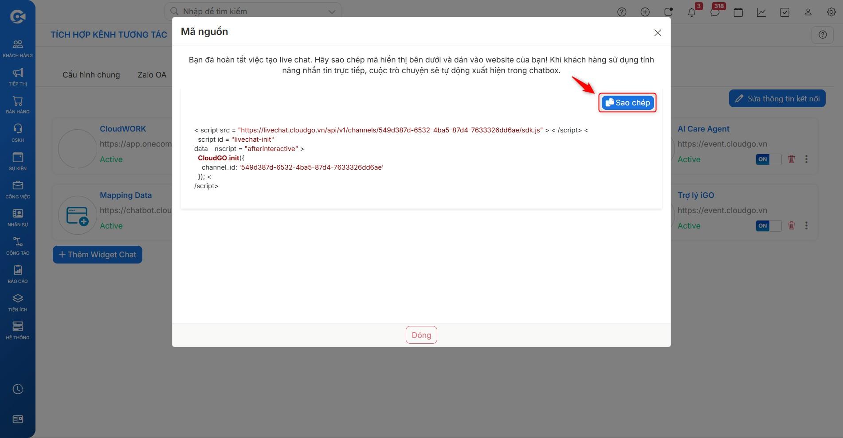Toggle the AI Care Agent ON switch

769,159
